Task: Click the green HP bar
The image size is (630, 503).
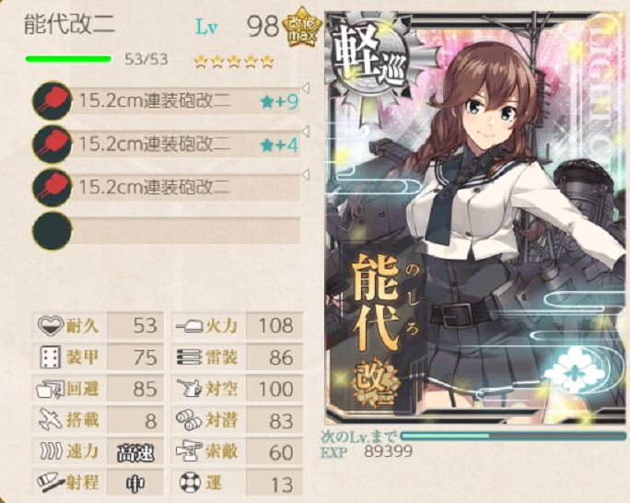Action: click(x=68, y=60)
